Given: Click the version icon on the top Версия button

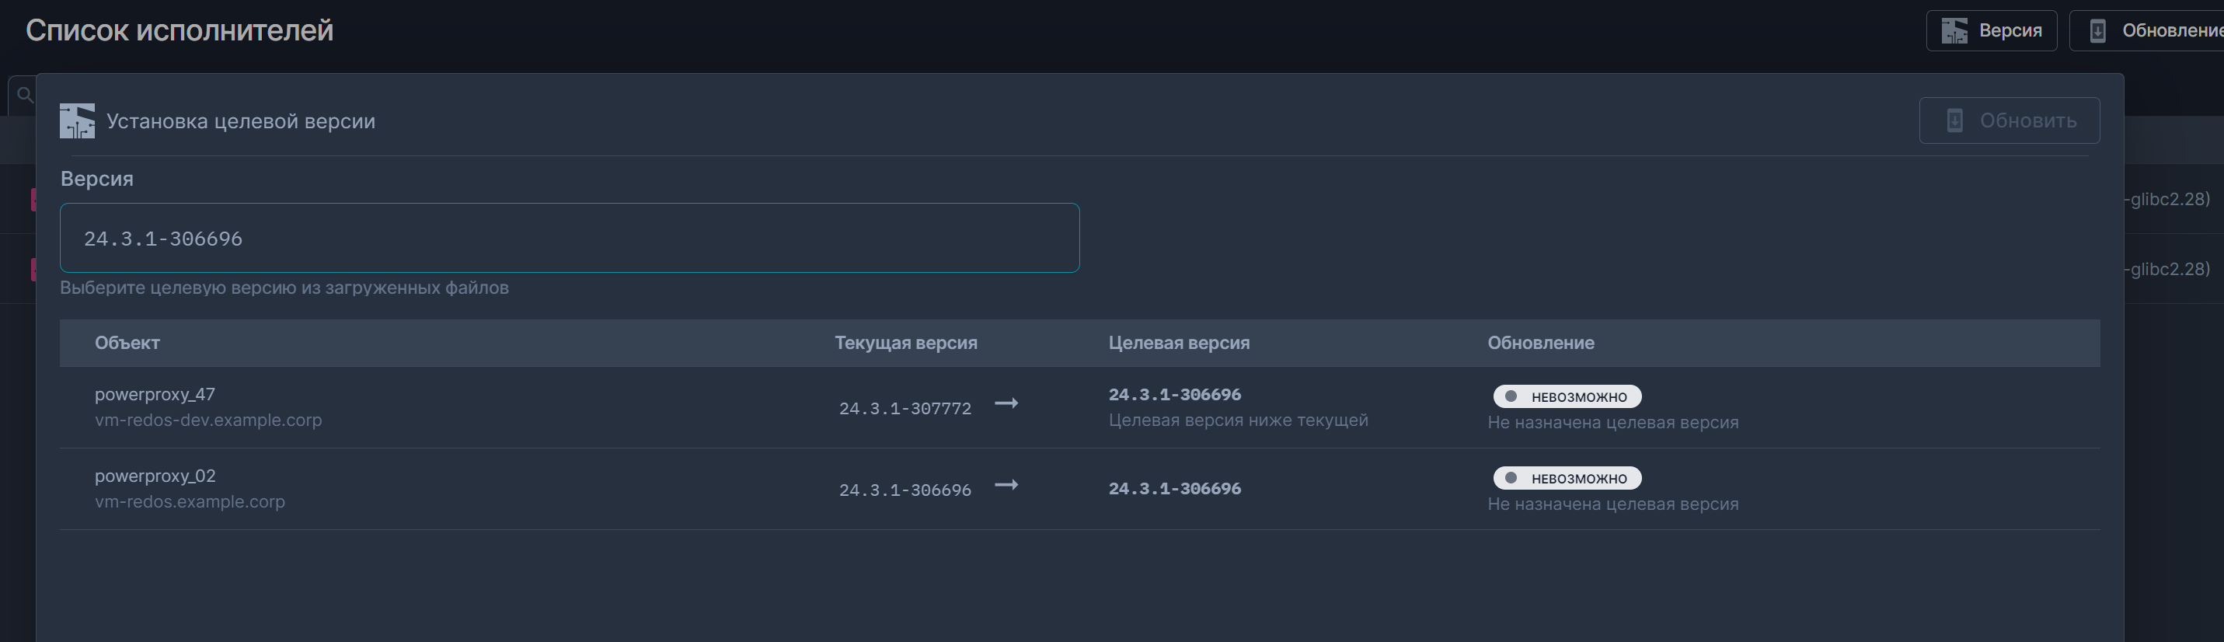Looking at the screenshot, I should (1954, 31).
